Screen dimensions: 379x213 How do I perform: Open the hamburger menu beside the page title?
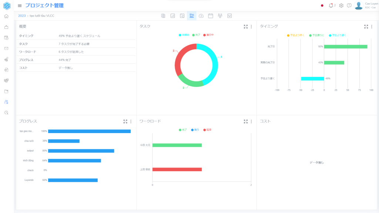click(20, 6)
